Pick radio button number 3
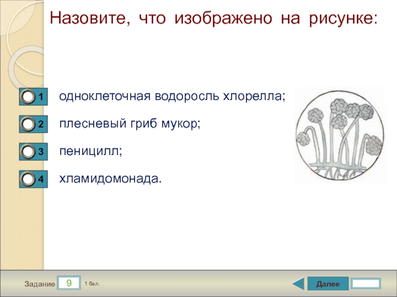 pos(28,151)
